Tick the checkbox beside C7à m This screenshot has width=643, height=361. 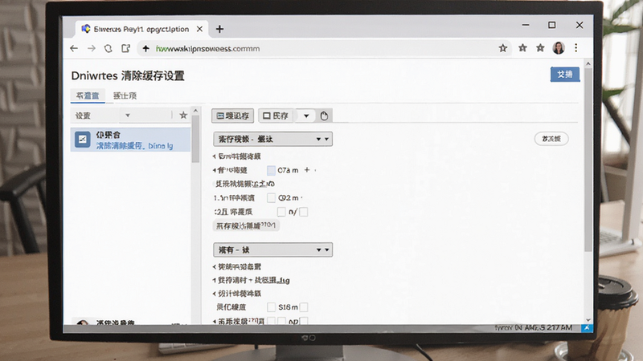(x=271, y=170)
